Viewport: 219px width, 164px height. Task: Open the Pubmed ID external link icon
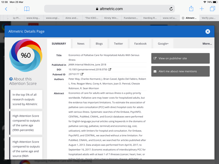tap(82, 74)
